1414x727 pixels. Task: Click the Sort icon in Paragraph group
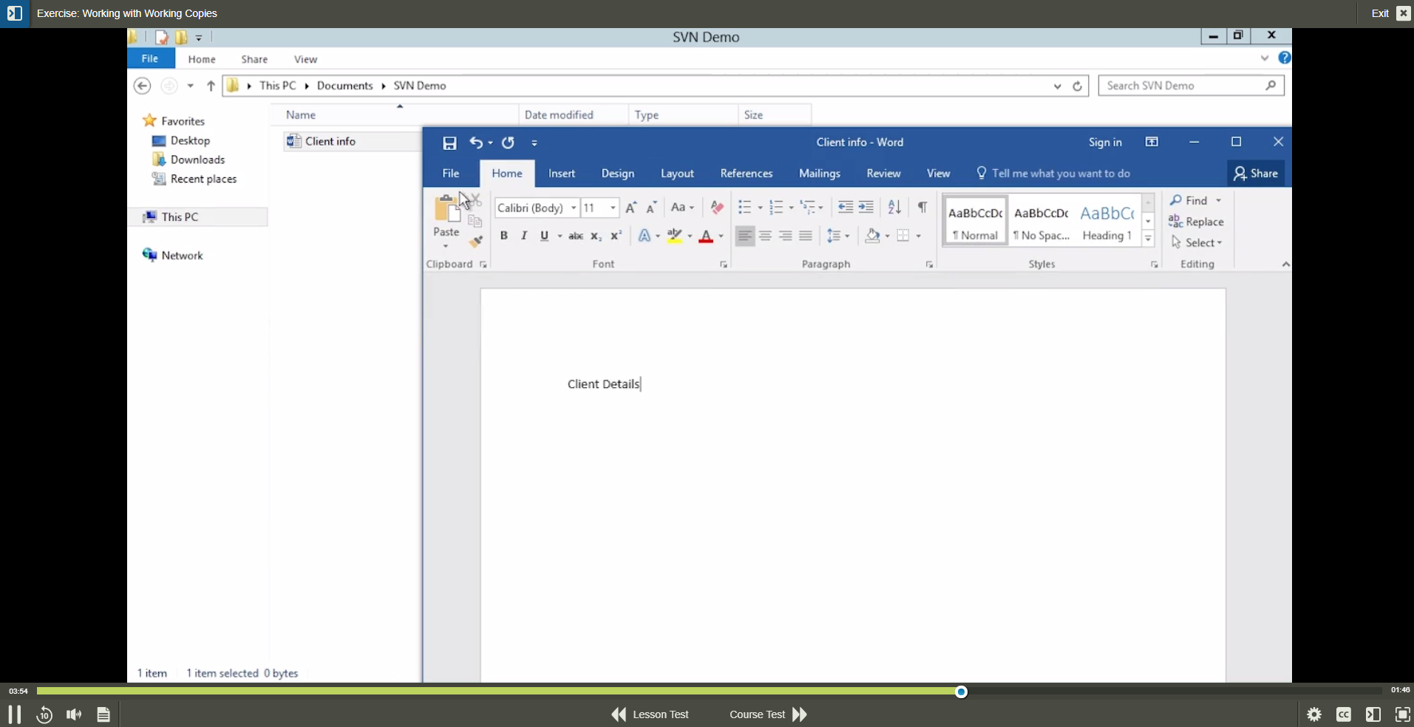tap(894, 208)
